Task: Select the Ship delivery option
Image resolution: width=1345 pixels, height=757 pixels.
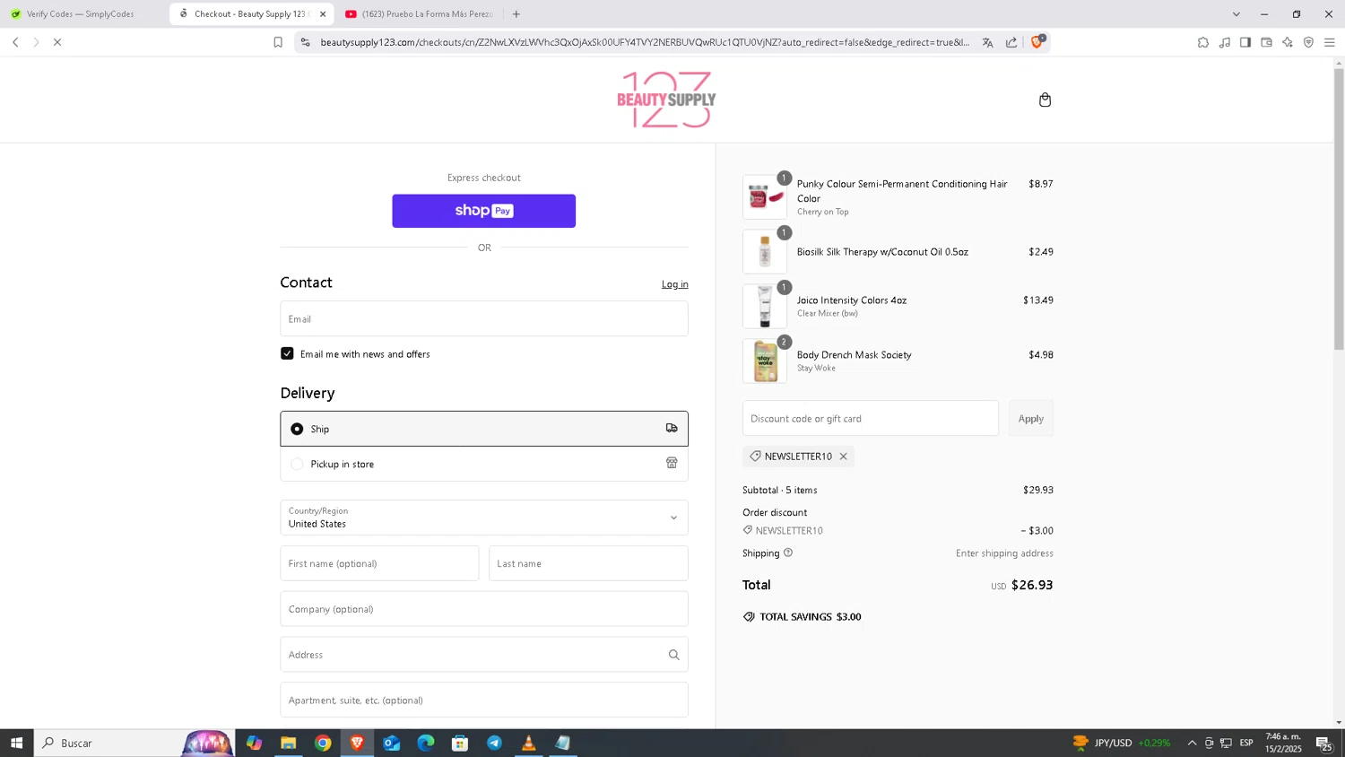Action: (484, 429)
